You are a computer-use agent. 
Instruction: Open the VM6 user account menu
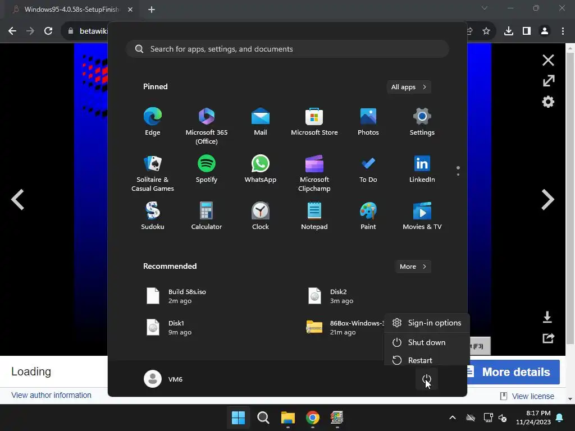point(163,379)
